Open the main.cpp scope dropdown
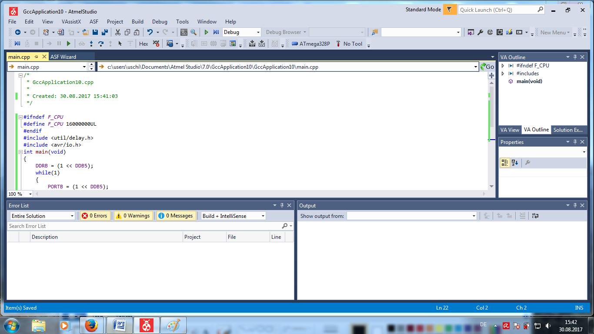The width and height of the screenshot is (594, 334). pyautogui.click(x=84, y=67)
